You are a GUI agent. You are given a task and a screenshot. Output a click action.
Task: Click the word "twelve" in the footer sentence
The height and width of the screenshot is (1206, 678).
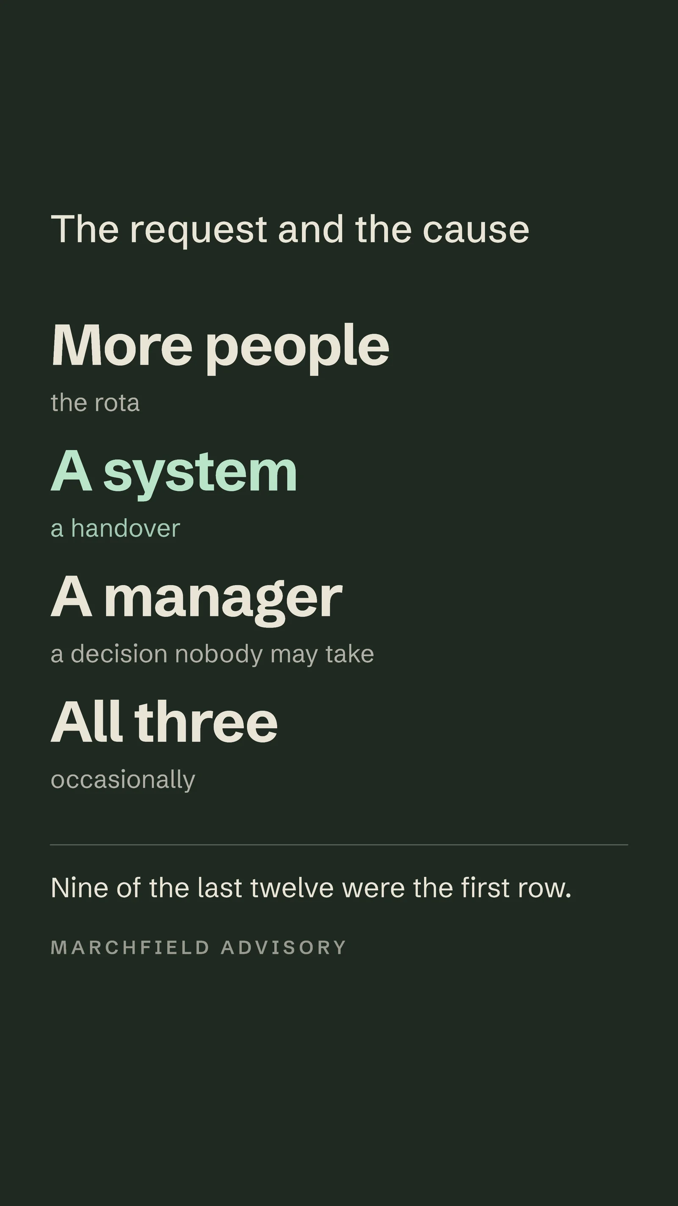click(292, 888)
